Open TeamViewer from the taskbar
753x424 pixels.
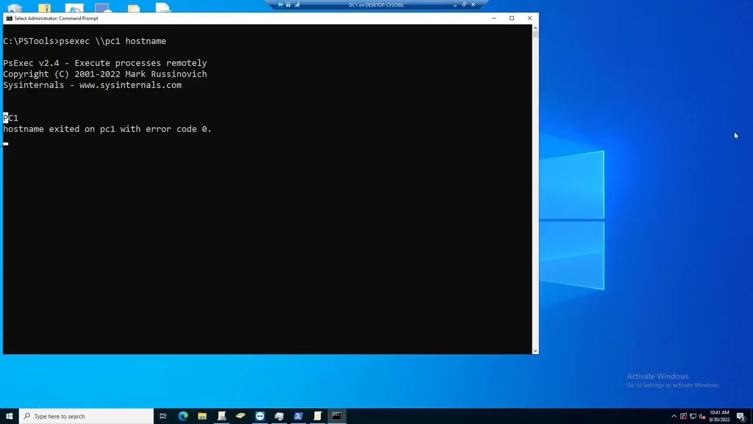point(260,416)
